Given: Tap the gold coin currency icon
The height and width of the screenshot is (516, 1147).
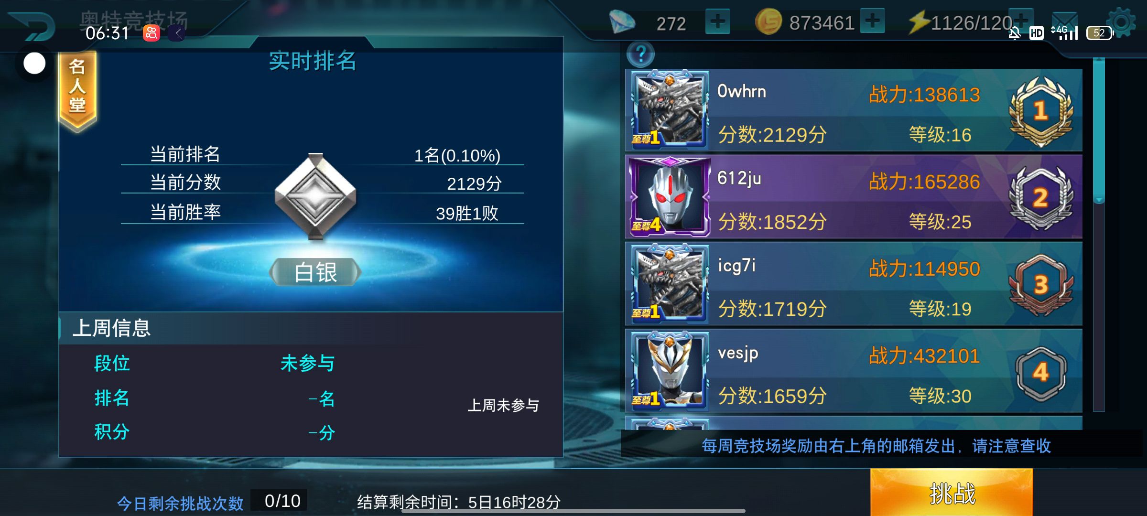Looking at the screenshot, I should click(x=768, y=22).
